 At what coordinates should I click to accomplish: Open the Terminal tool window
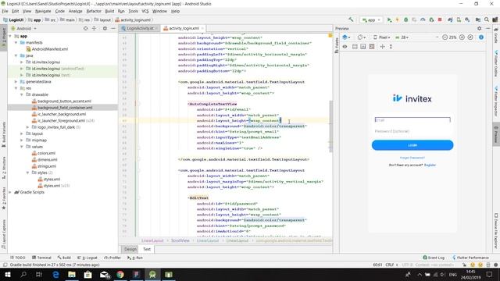coord(41,258)
